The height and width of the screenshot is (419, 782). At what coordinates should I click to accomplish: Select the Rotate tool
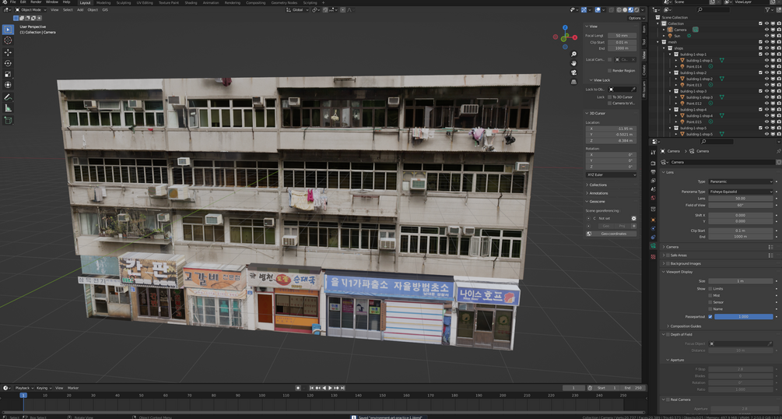pyautogui.click(x=8, y=63)
